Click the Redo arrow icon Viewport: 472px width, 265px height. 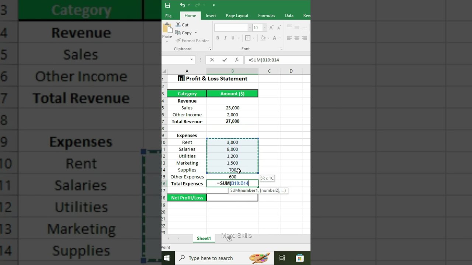coord(197,5)
